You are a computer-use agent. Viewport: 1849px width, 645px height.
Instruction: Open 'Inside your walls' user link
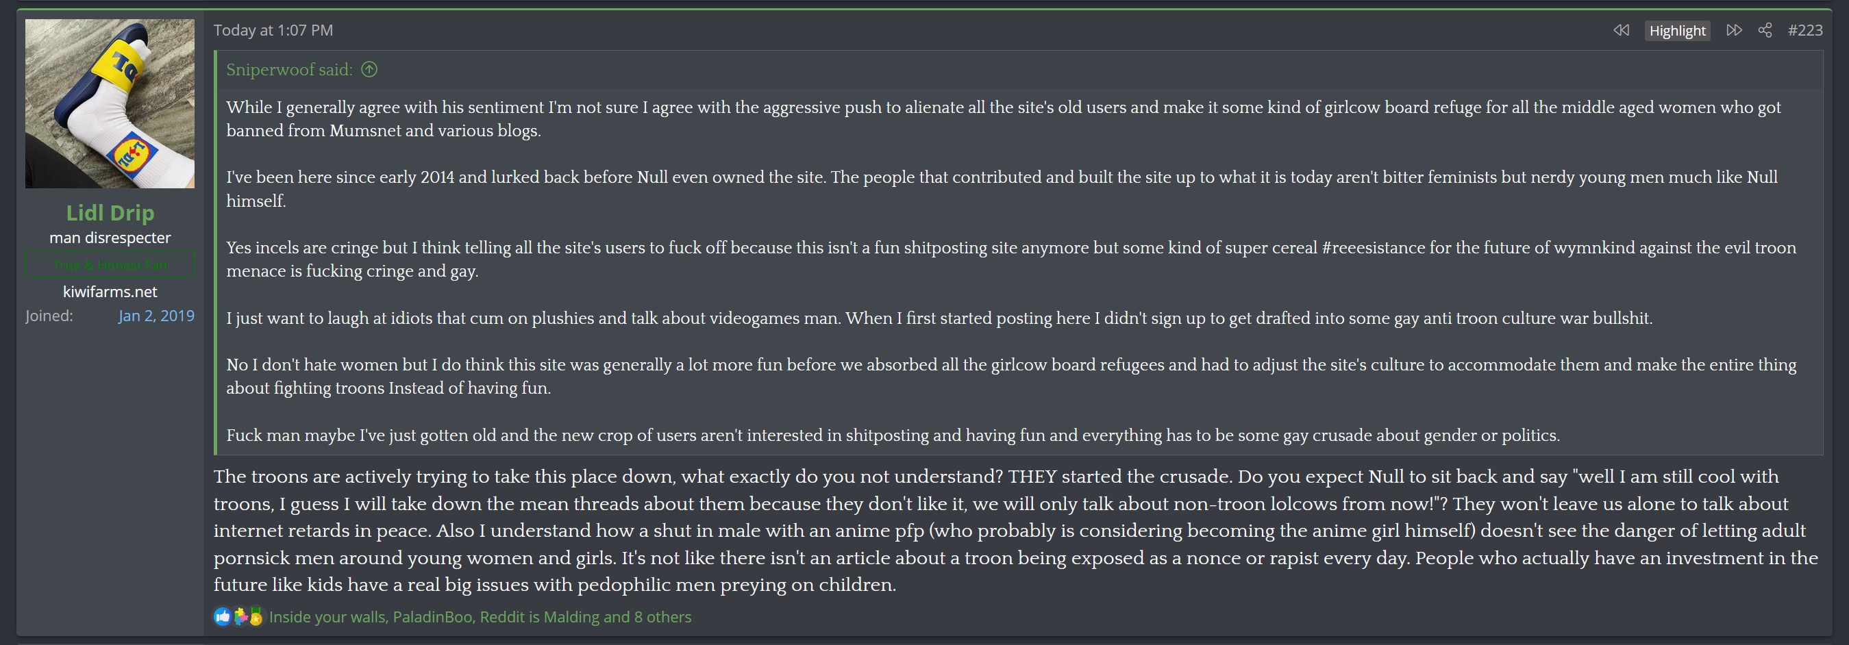tap(327, 617)
